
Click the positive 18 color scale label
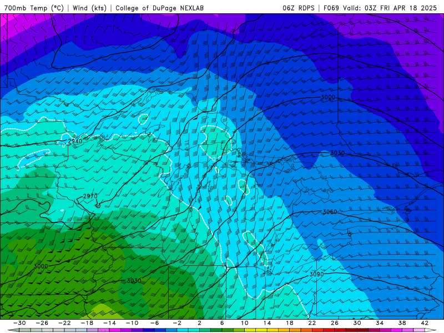(x=289, y=323)
